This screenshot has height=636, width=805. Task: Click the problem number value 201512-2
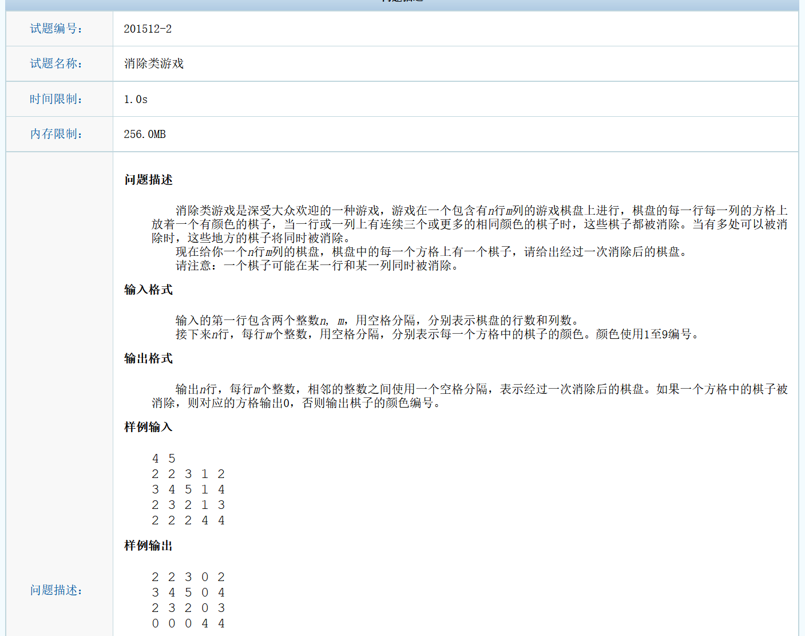(148, 29)
